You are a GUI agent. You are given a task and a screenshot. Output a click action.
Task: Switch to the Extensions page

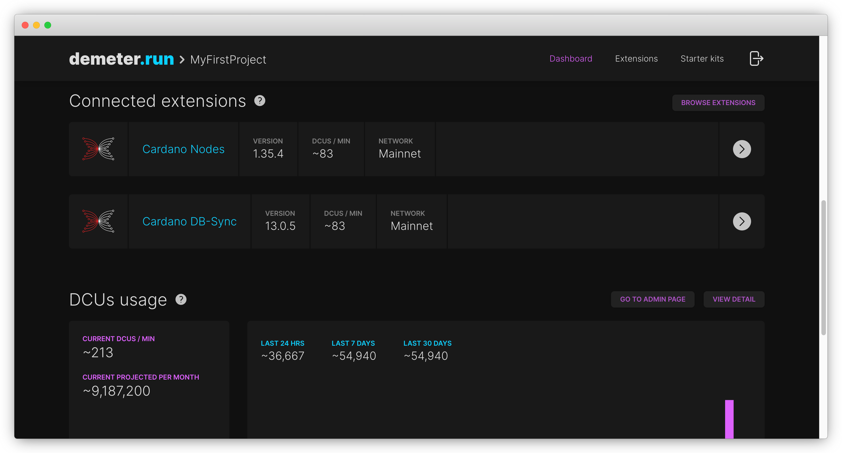click(636, 58)
